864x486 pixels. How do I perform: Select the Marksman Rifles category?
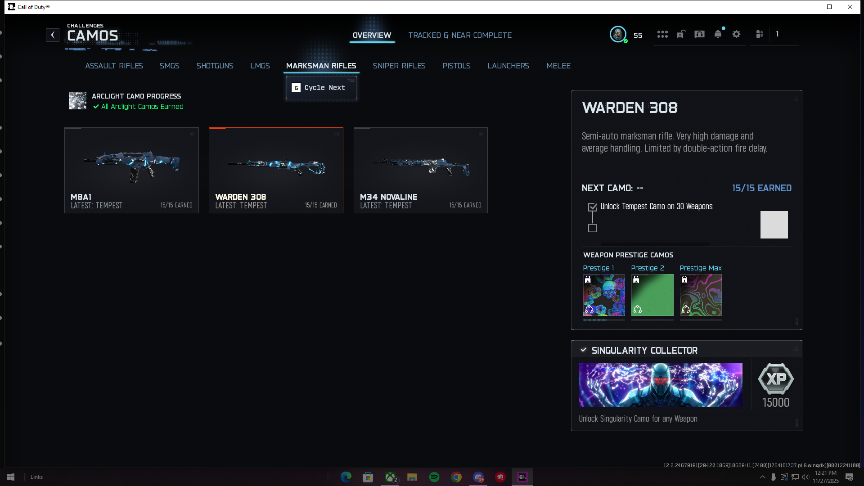321,66
